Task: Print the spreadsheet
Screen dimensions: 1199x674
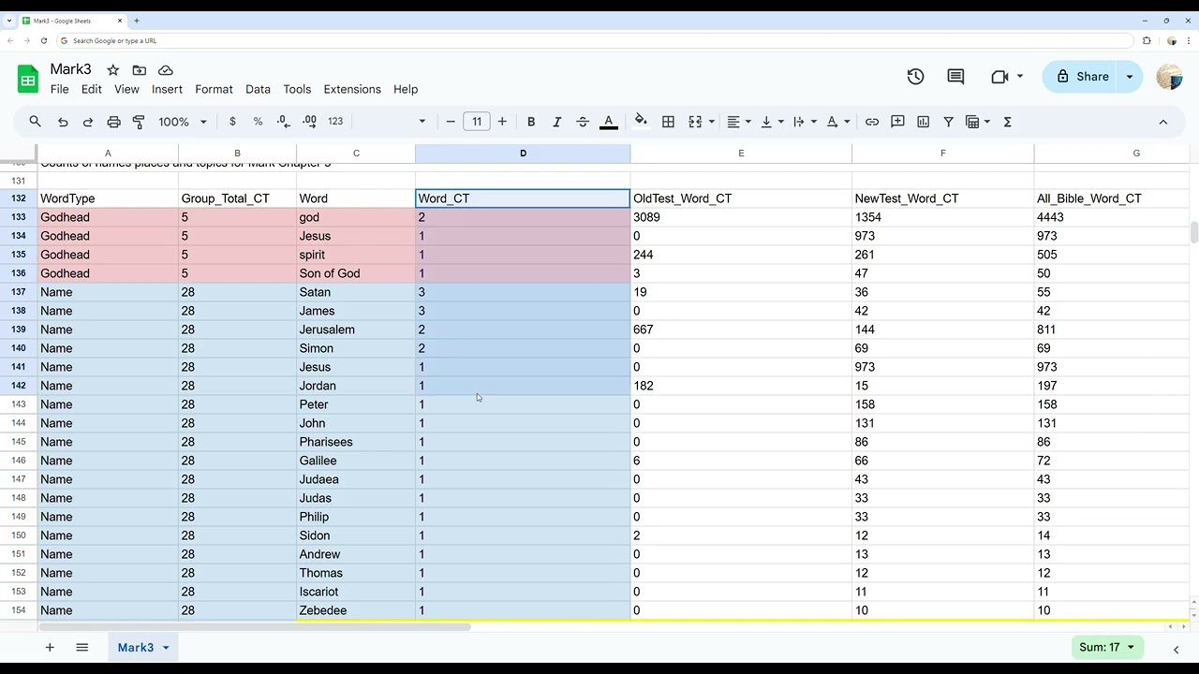Action: [x=113, y=122]
